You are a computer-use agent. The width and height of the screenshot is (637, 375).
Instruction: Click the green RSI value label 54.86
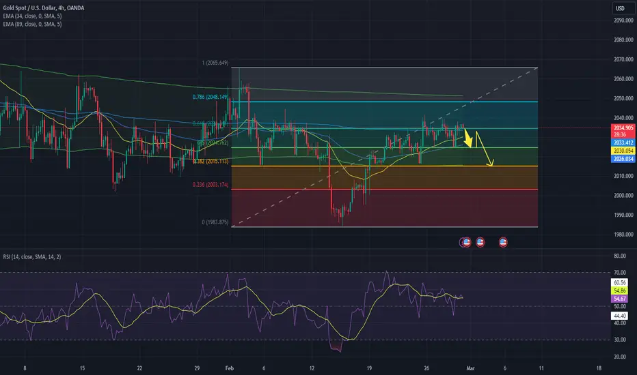tap(619, 290)
